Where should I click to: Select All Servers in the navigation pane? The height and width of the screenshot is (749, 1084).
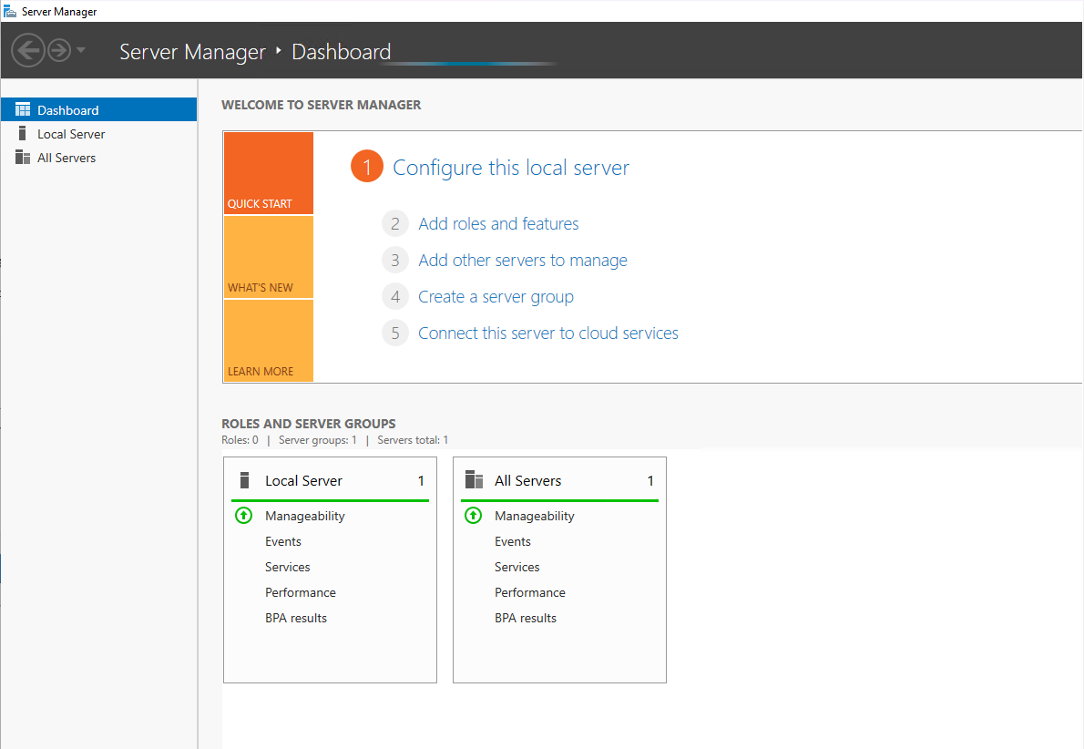pyautogui.click(x=99, y=158)
